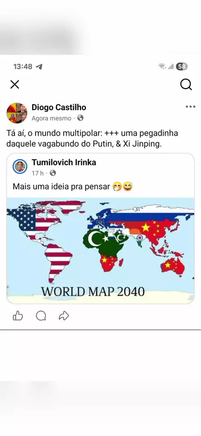
Task: Tap the globe privacy icon beside Agora mesmo
Action: (x=80, y=118)
